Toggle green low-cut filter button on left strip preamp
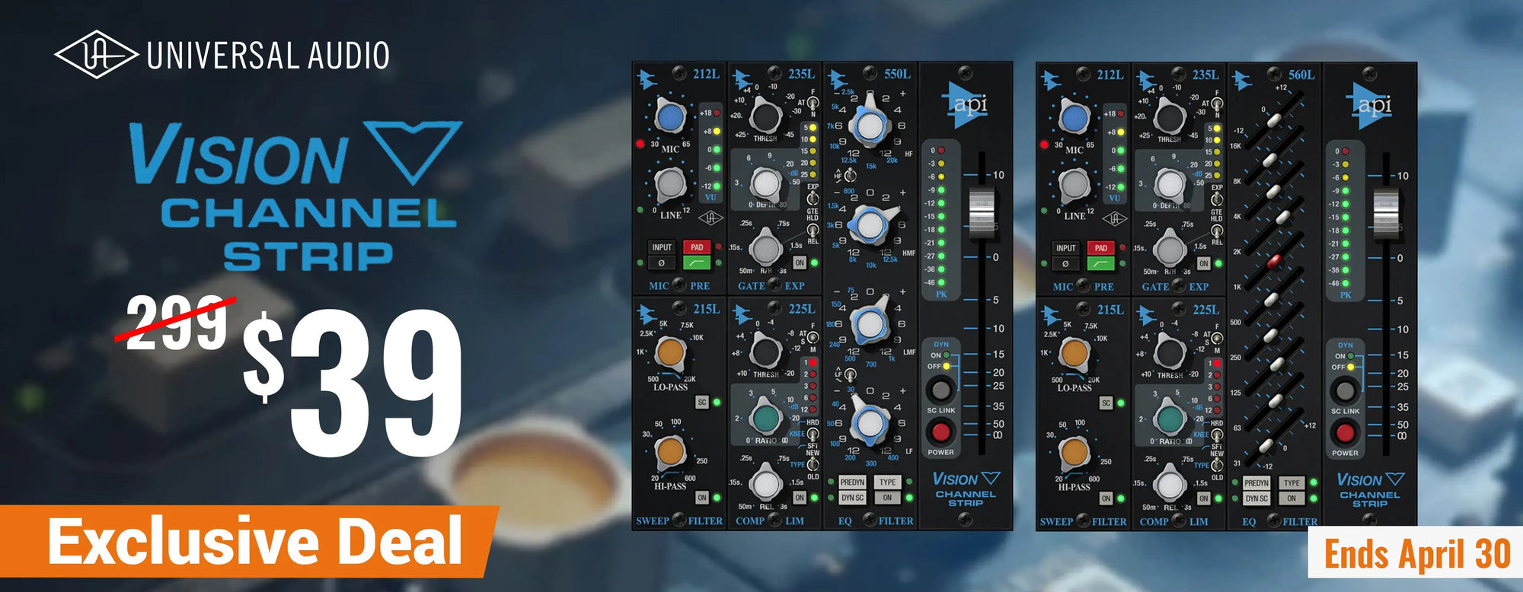 pos(697,263)
